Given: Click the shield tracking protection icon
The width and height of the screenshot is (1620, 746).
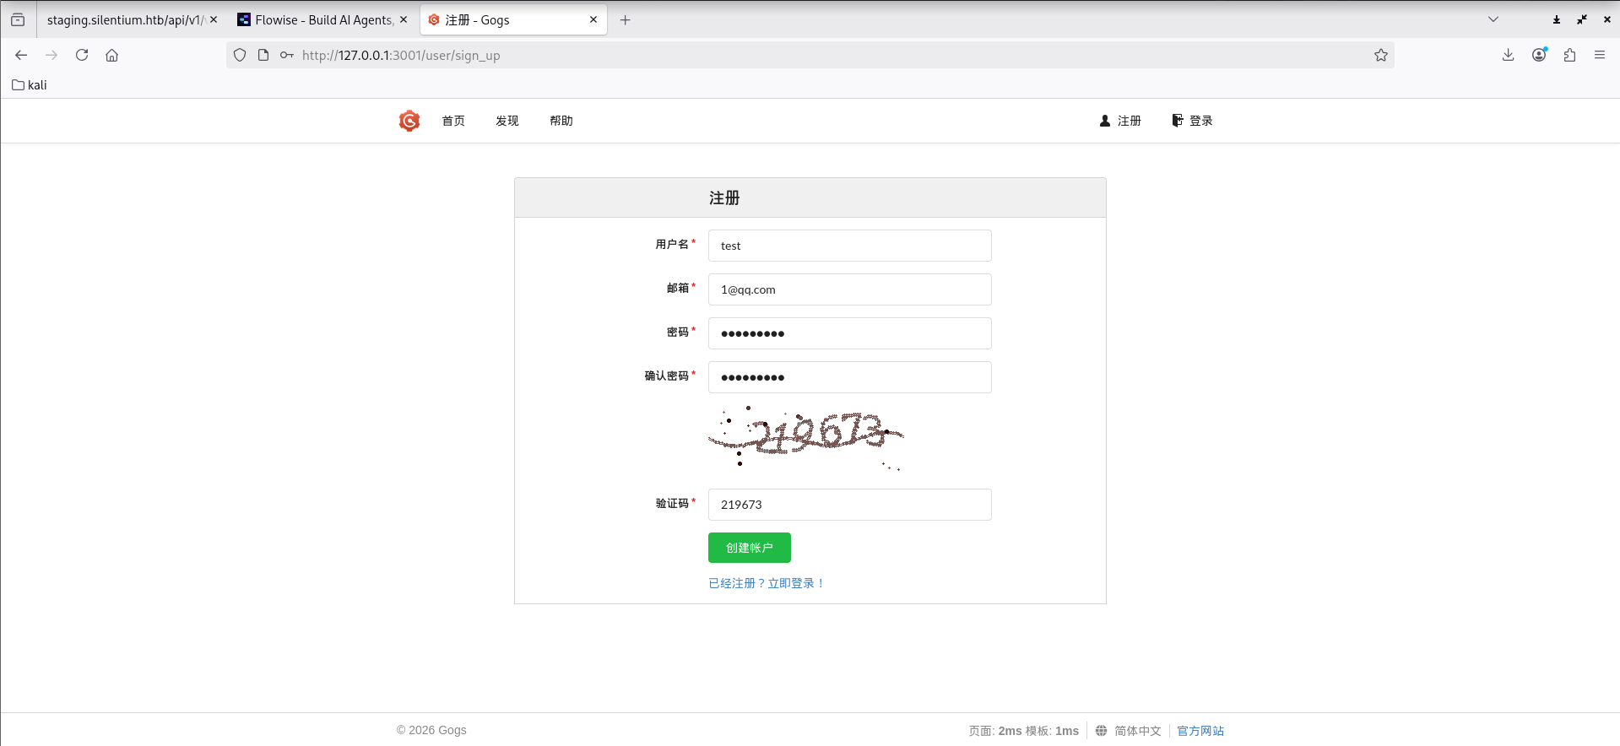Looking at the screenshot, I should [x=240, y=55].
